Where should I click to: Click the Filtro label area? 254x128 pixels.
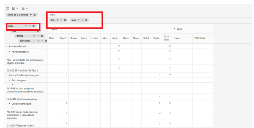[52, 15]
